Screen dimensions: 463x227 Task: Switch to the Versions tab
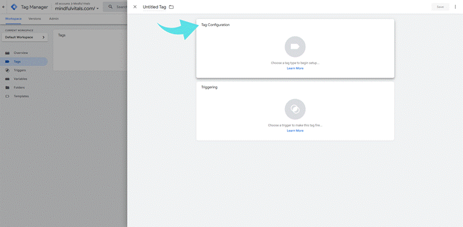(34, 19)
